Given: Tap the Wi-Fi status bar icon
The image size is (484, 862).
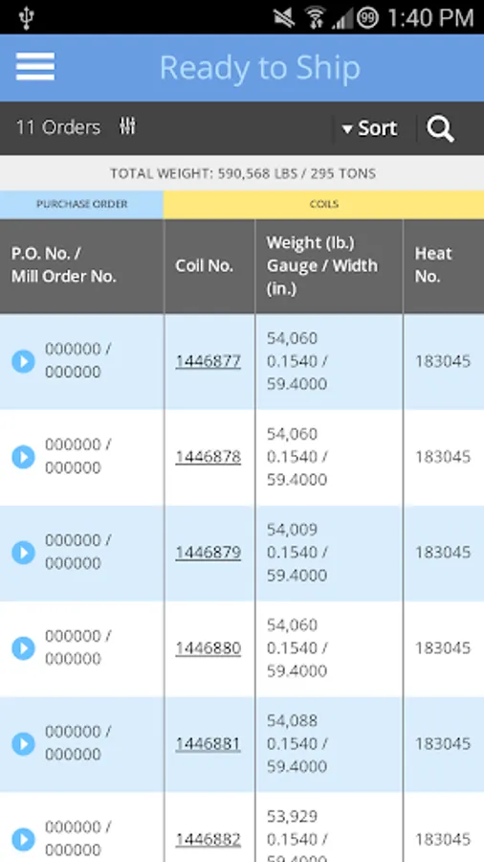Looking at the screenshot, I should tap(316, 18).
